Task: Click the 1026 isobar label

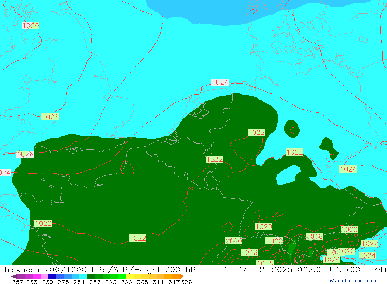Action: click(25, 154)
